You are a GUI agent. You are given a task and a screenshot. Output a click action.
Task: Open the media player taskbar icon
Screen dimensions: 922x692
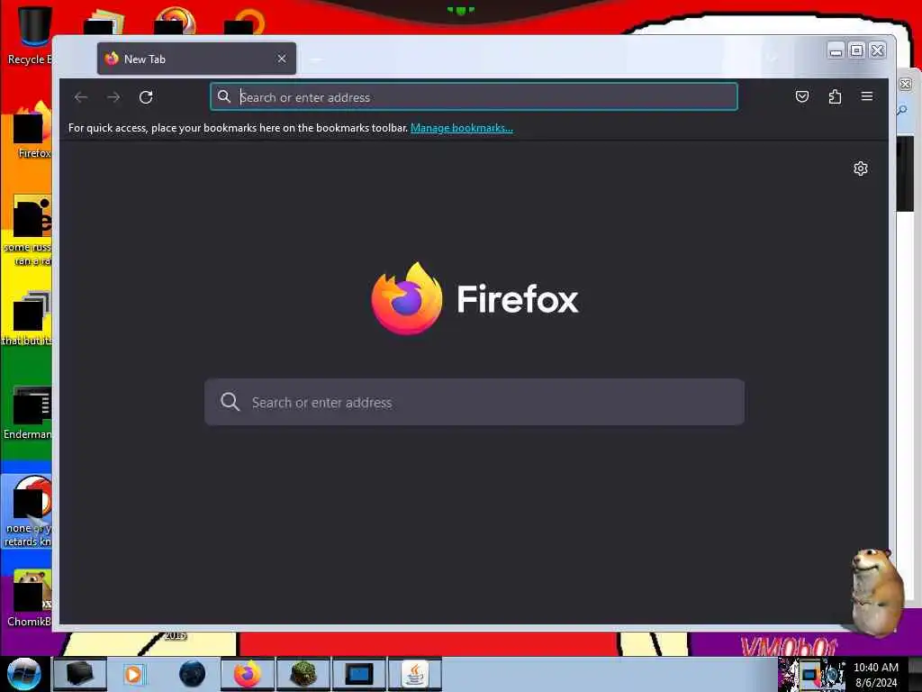(133, 674)
